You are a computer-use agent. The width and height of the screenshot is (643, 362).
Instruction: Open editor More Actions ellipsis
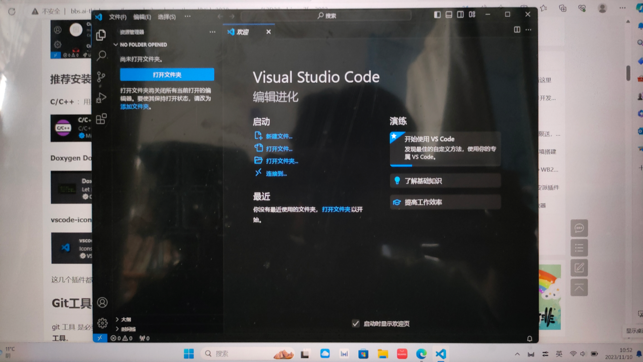tap(529, 30)
